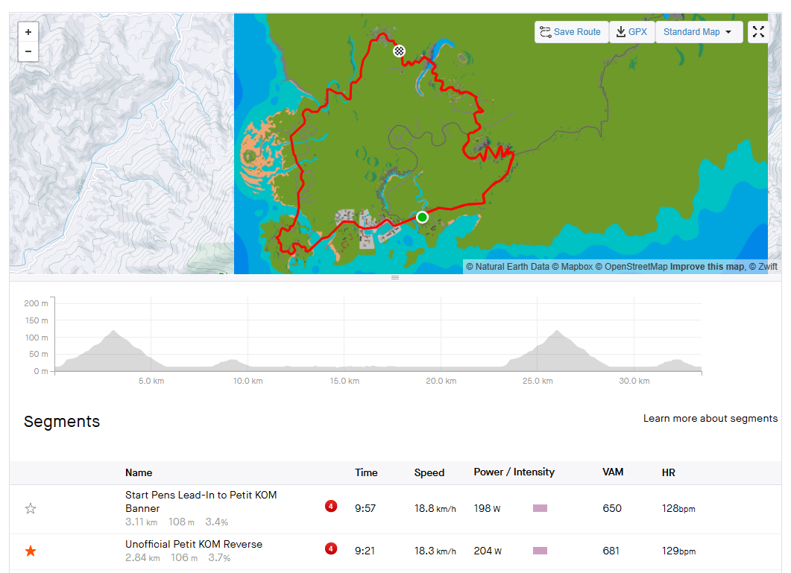The height and width of the screenshot is (573, 791).
Task: Click the VAM column header
Action: (x=613, y=472)
